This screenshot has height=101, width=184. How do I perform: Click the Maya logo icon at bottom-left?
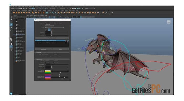click(x=11, y=93)
